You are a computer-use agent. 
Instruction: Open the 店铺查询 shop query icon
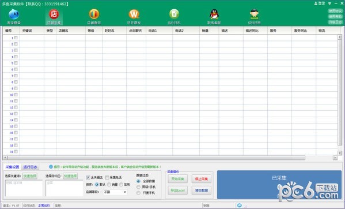[94, 14]
